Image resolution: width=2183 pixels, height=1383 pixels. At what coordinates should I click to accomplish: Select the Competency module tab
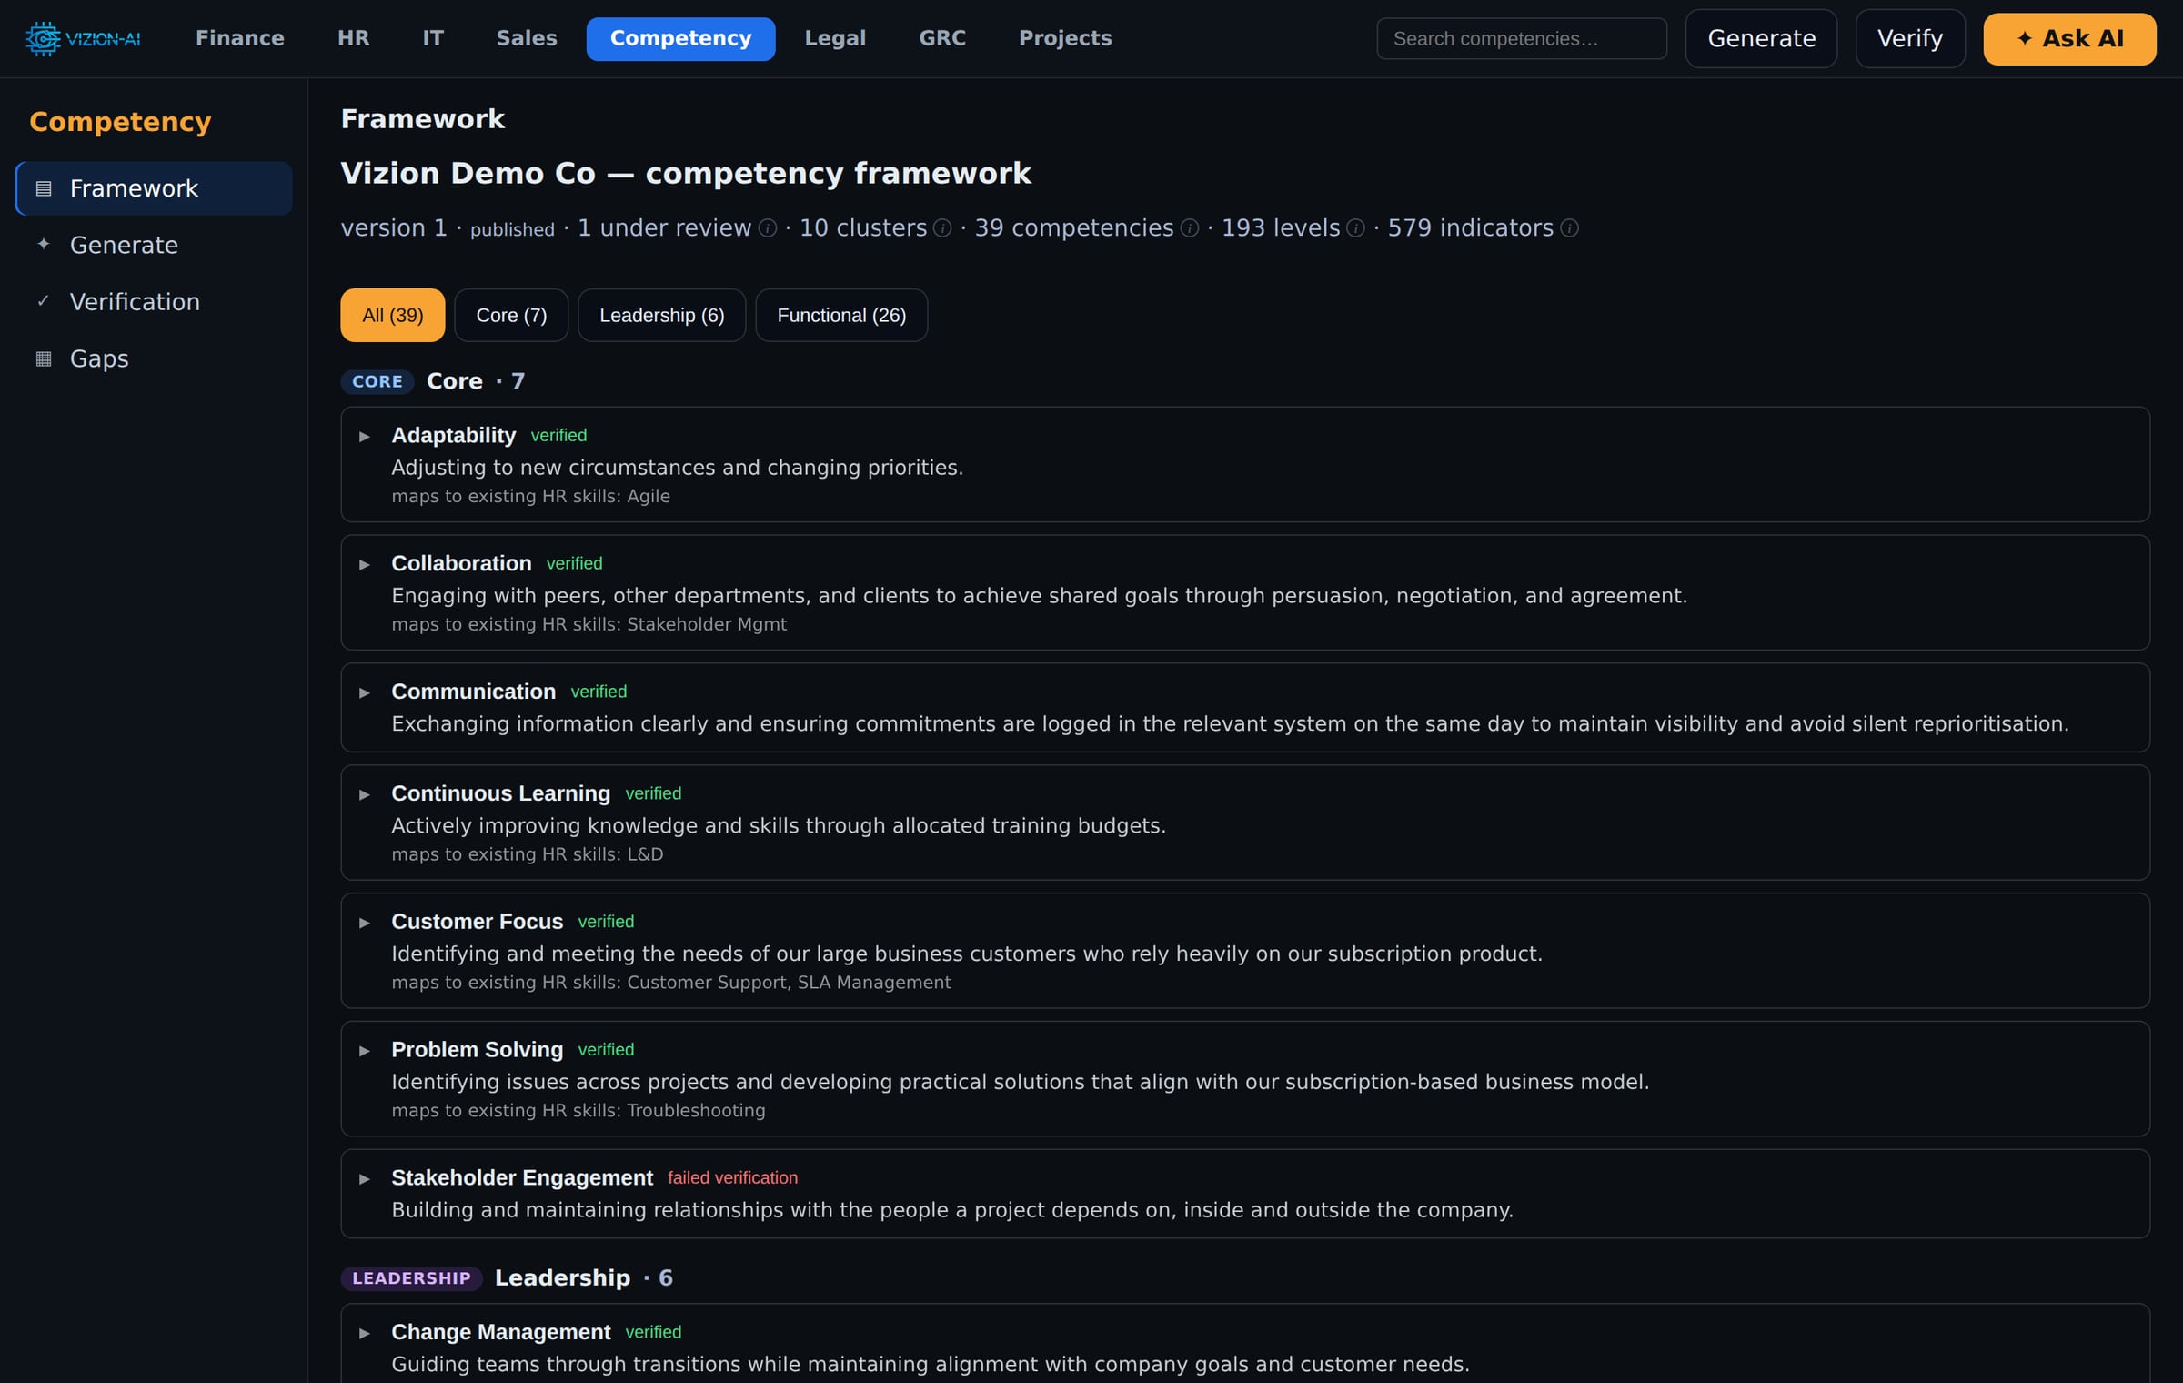point(680,38)
